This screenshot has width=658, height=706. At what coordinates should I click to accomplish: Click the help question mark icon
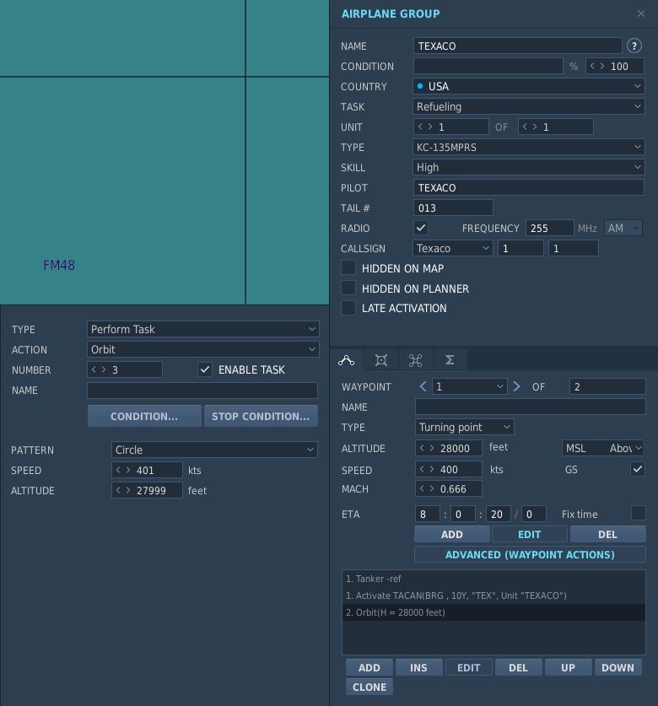[634, 46]
